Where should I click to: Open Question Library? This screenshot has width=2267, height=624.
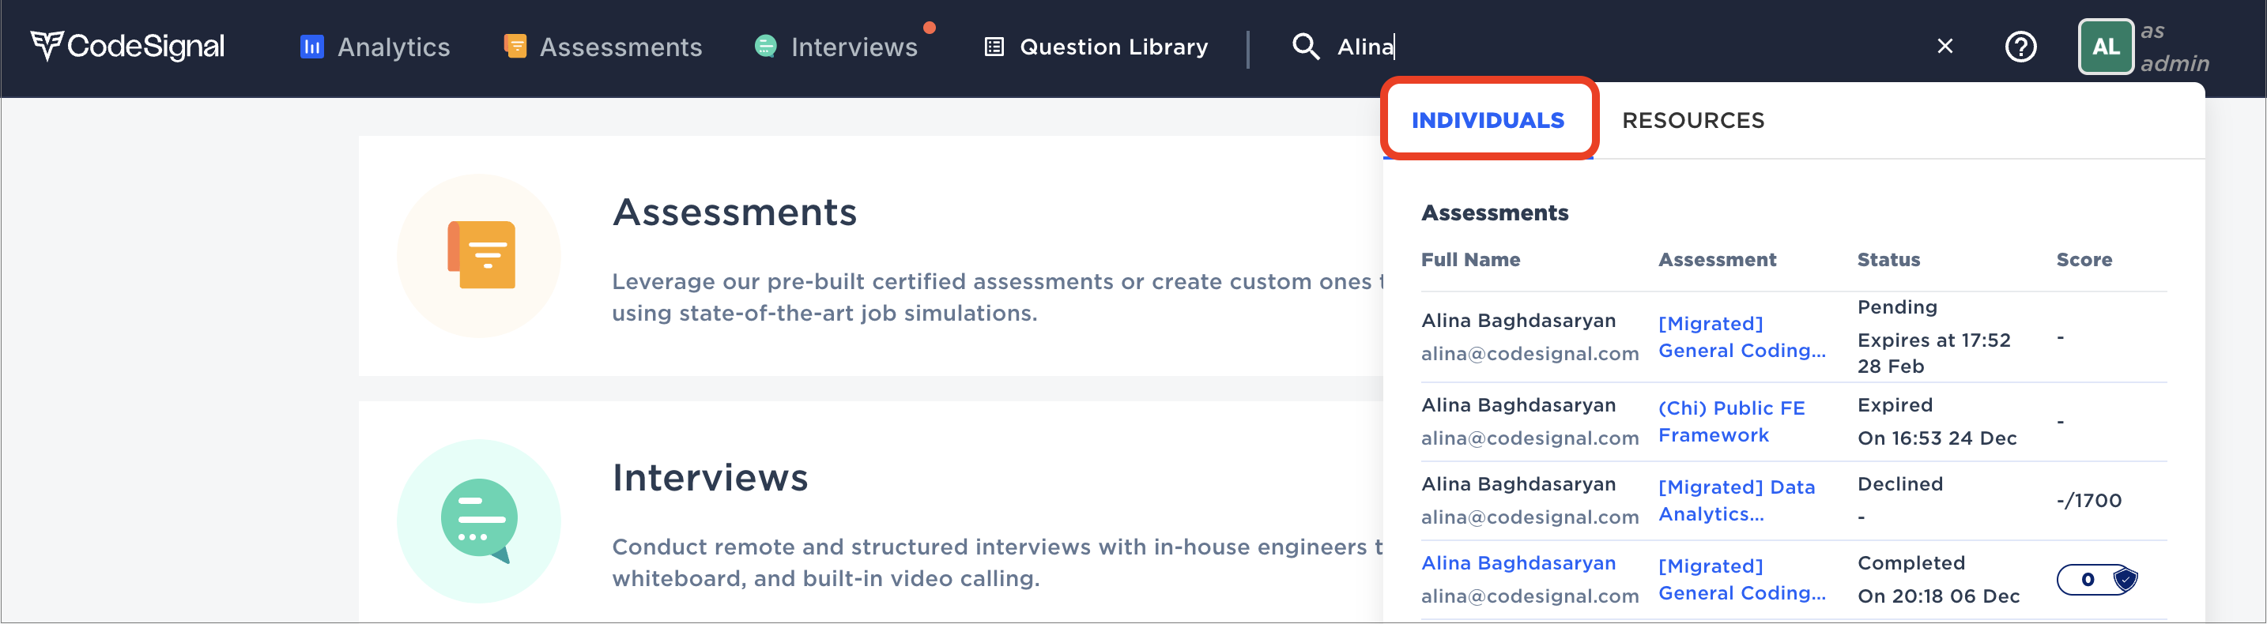point(1096,47)
